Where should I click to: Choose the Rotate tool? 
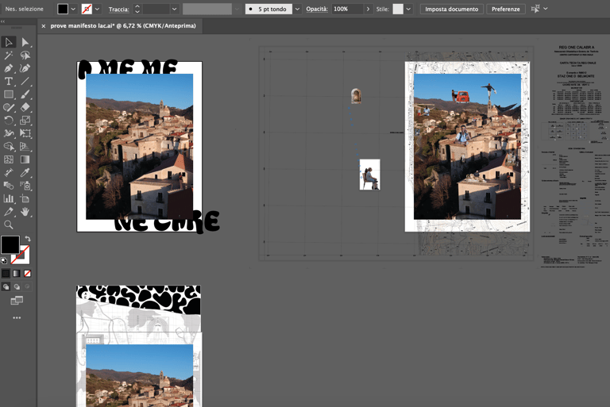point(9,121)
